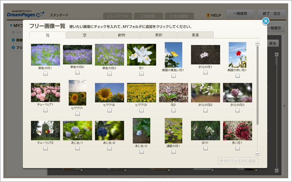Click the 一時保存 button
The height and width of the screenshot is (182, 292).
tap(240, 14)
